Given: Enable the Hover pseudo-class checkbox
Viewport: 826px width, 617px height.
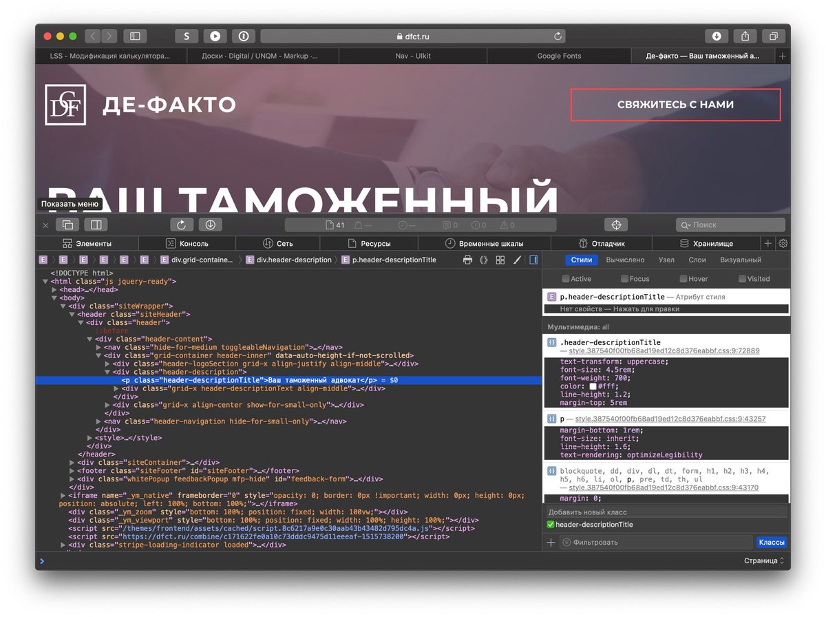Looking at the screenshot, I should click(x=684, y=279).
